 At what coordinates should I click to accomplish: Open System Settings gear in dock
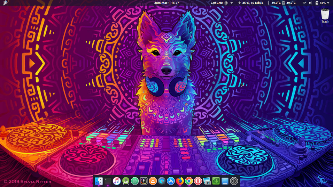click(x=234, y=181)
